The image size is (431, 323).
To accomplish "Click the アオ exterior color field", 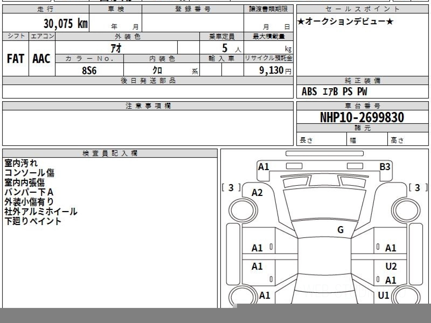I will (116, 48).
